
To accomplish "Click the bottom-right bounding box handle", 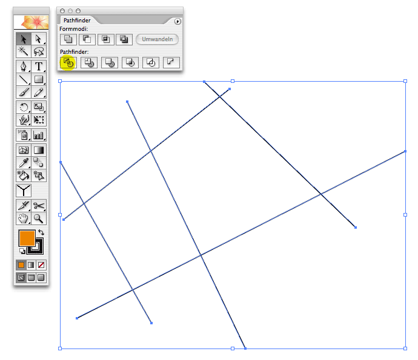I will (x=405, y=349).
